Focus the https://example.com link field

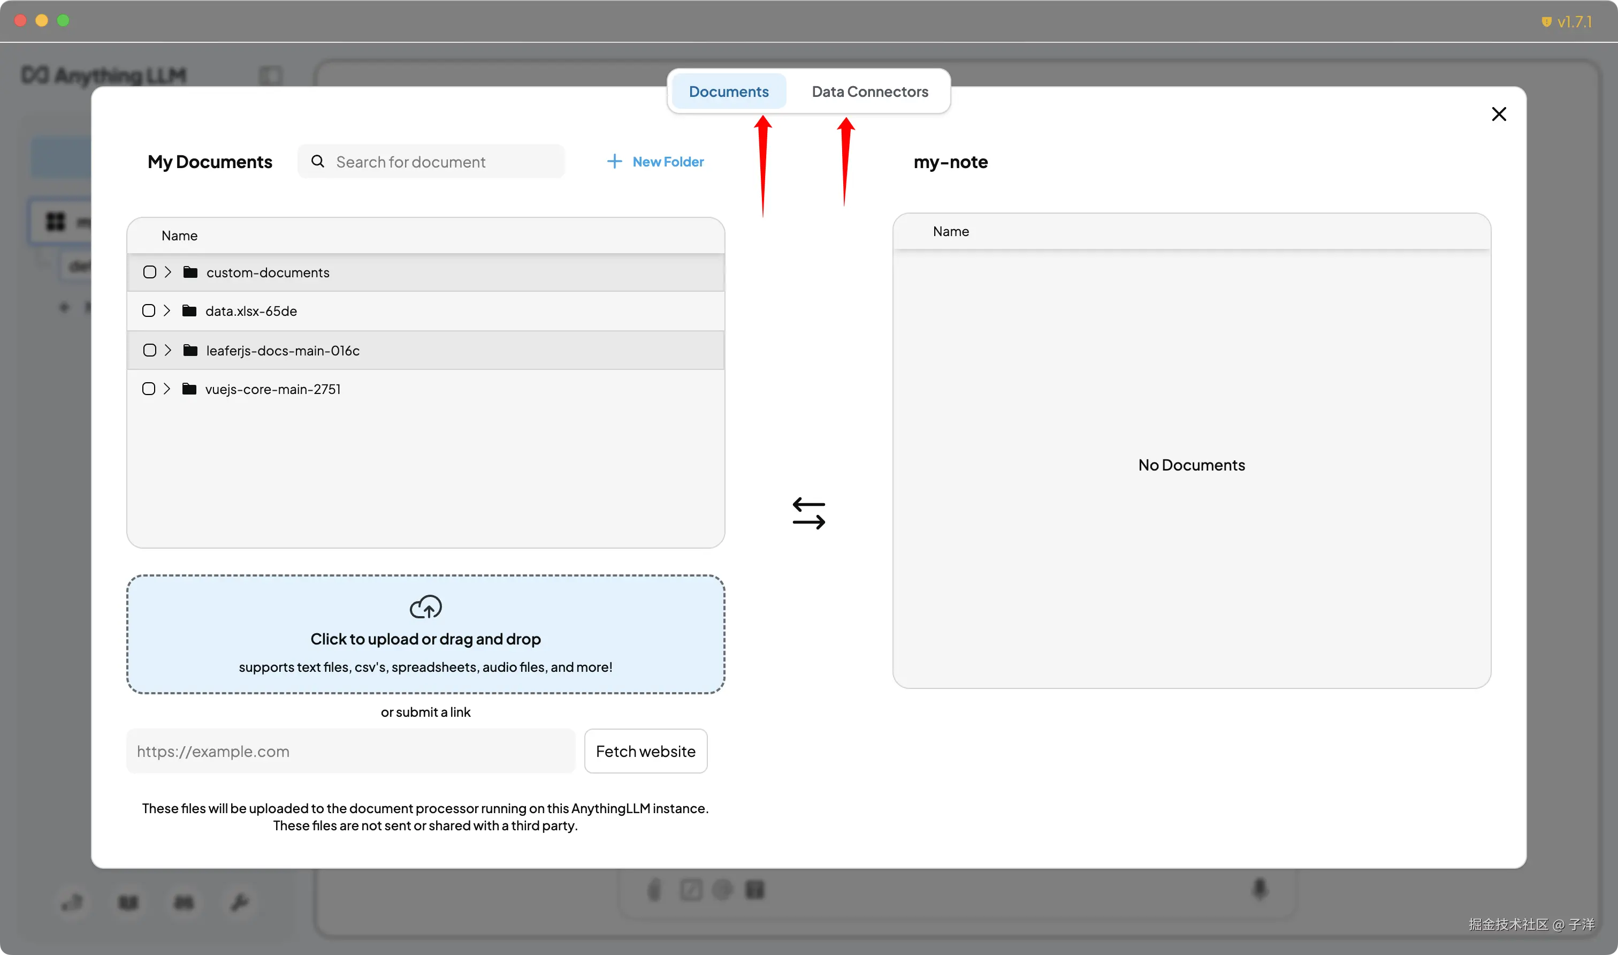pyautogui.click(x=350, y=751)
